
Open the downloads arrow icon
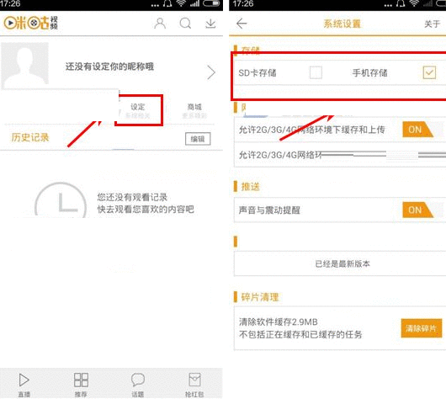point(210,24)
